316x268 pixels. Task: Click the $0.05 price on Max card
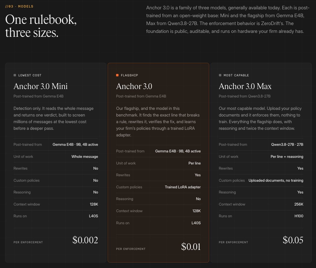coord(293,240)
